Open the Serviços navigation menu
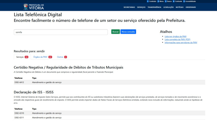 [x=141, y=7]
